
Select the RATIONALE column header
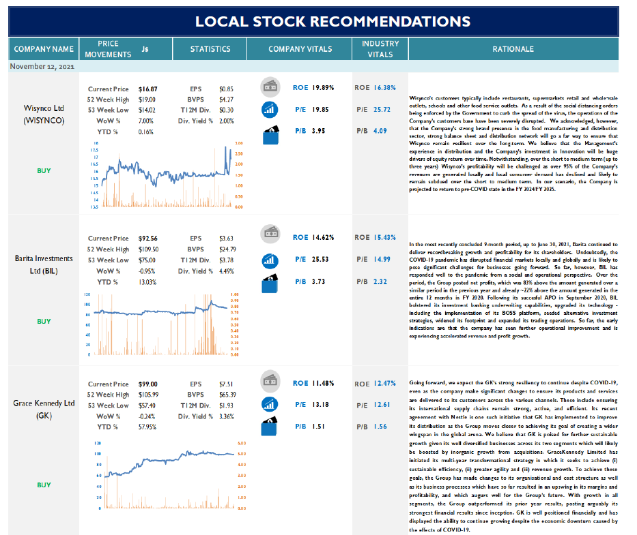click(513, 49)
